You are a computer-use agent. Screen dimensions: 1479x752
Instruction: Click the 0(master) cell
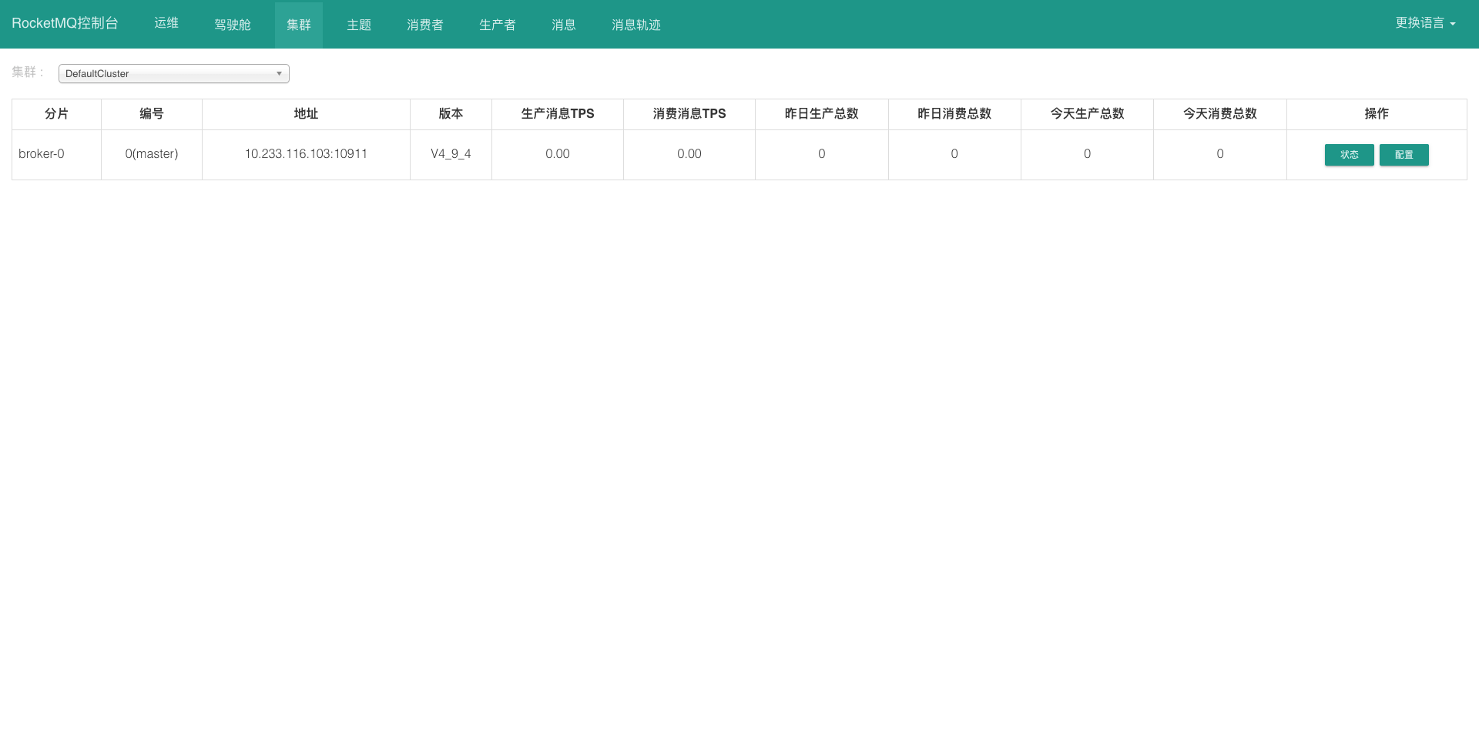coord(152,154)
